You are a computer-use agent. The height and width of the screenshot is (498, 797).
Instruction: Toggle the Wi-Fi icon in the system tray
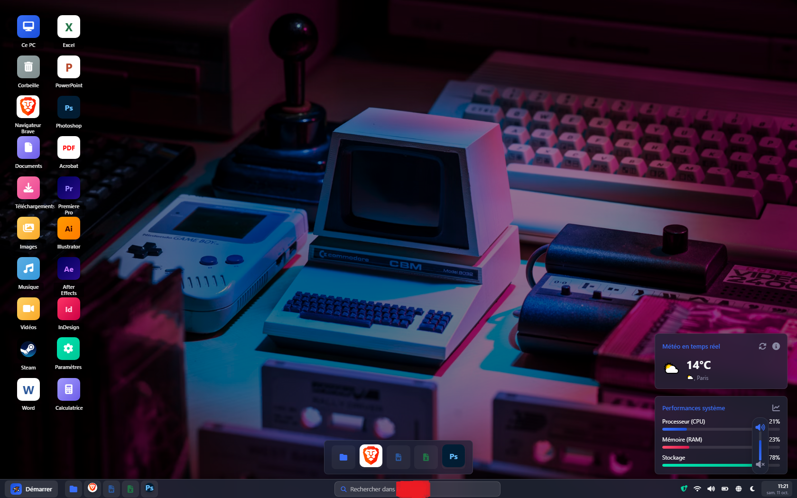click(x=697, y=489)
